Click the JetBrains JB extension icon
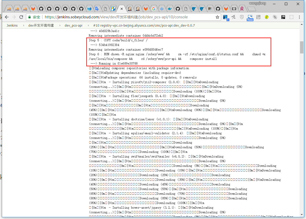Viewport: 306px width, 219px height. pyautogui.click(x=283, y=17)
